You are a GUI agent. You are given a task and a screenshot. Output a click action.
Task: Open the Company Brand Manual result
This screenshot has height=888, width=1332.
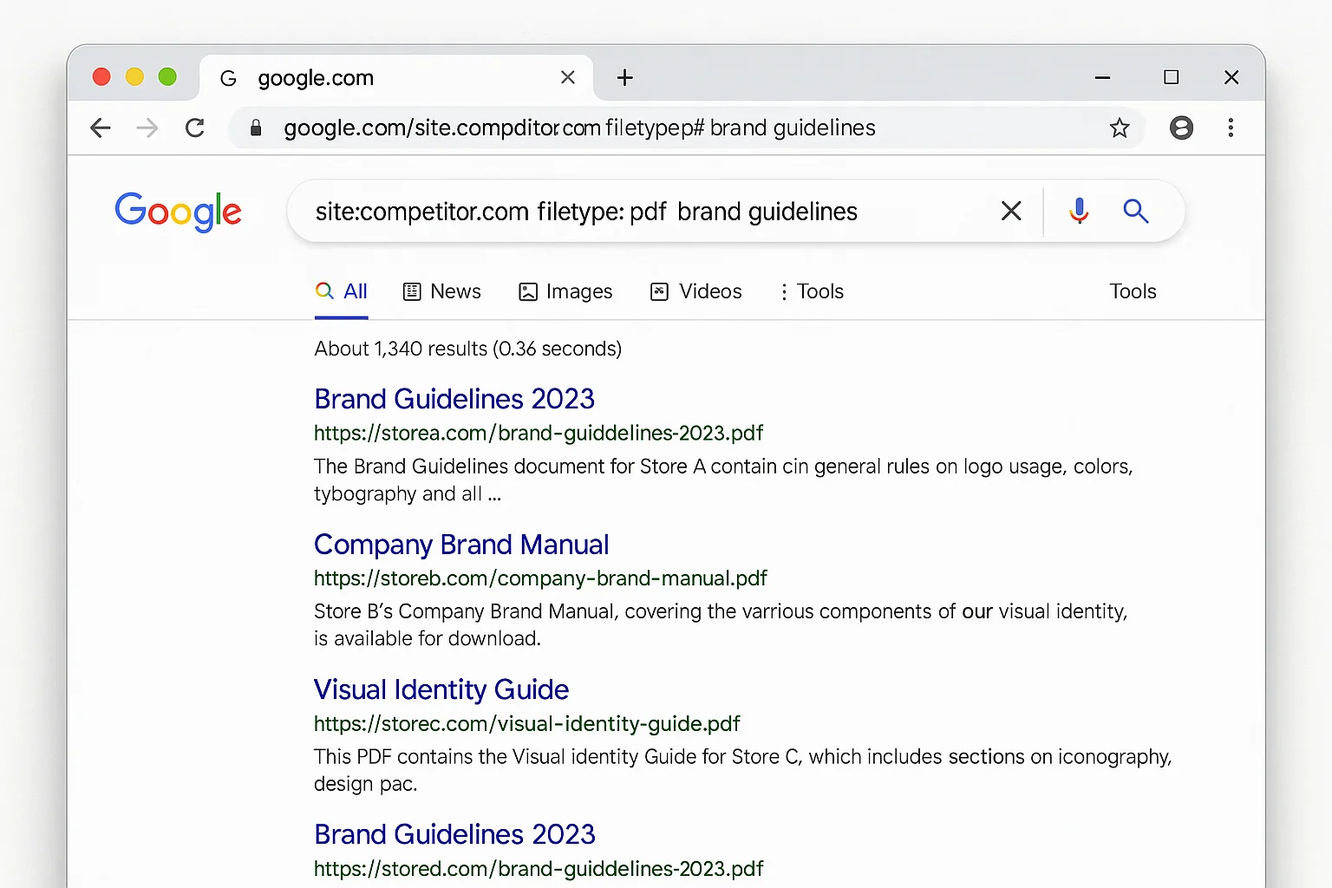tap(461, 545)
